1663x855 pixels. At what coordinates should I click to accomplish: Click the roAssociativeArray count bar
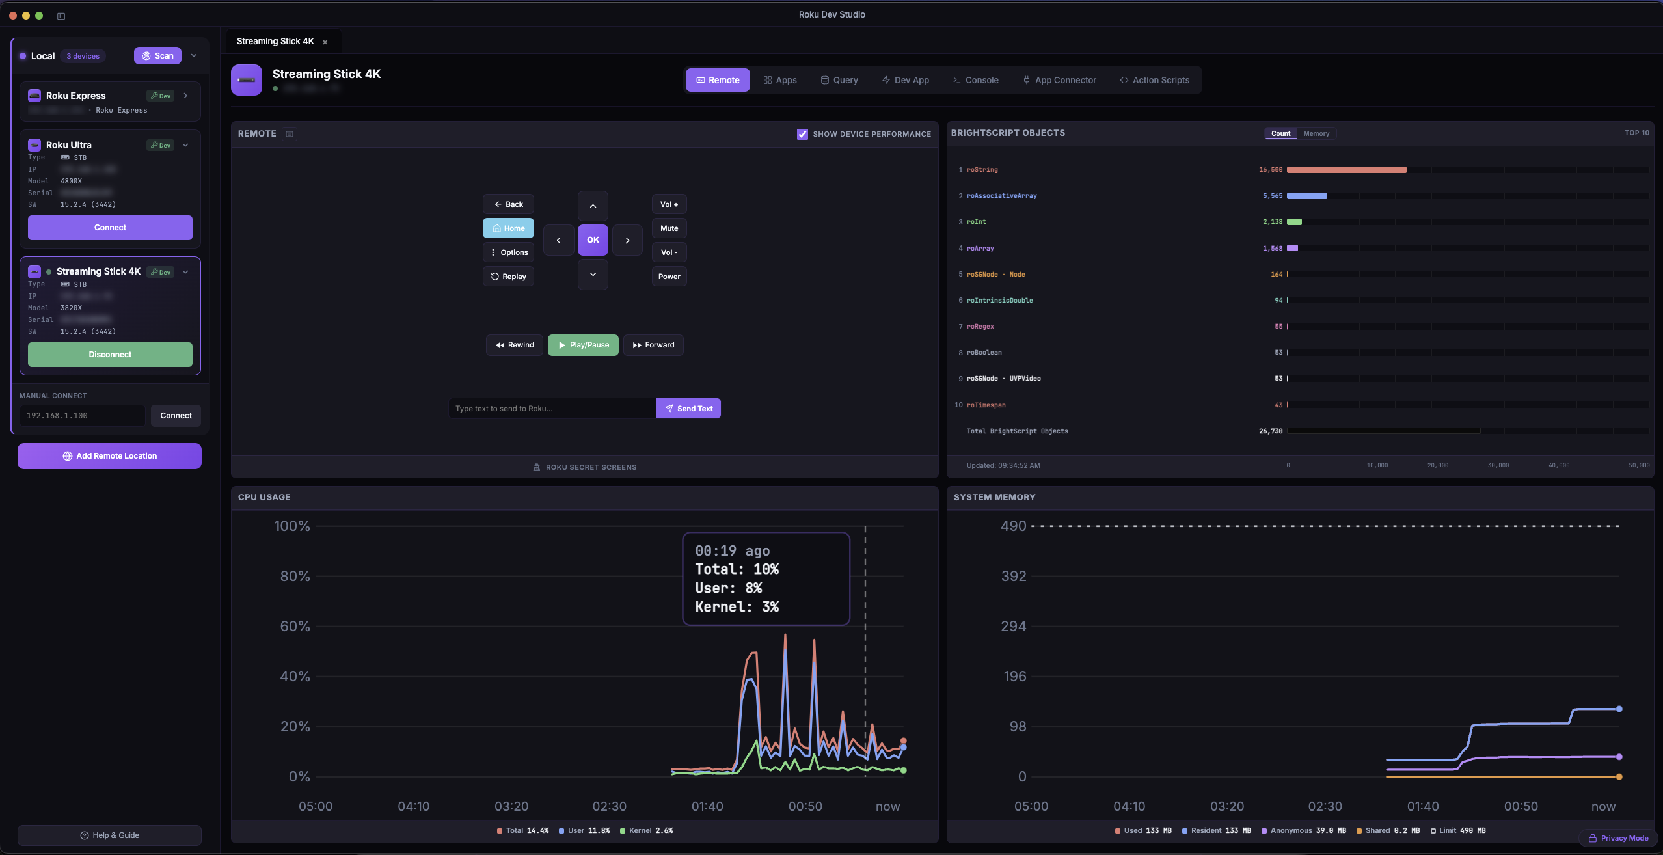tap(1306, 196)
